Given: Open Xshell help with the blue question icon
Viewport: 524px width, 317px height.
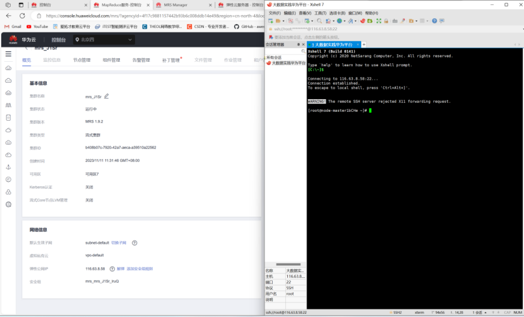Looking at the screenshot, I should [434, 21].
